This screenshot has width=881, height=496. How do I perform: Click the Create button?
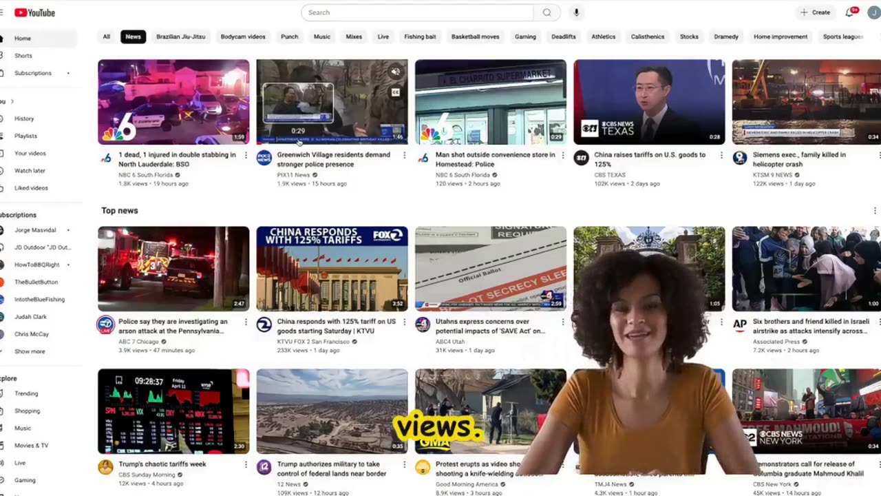click(816, 12)
